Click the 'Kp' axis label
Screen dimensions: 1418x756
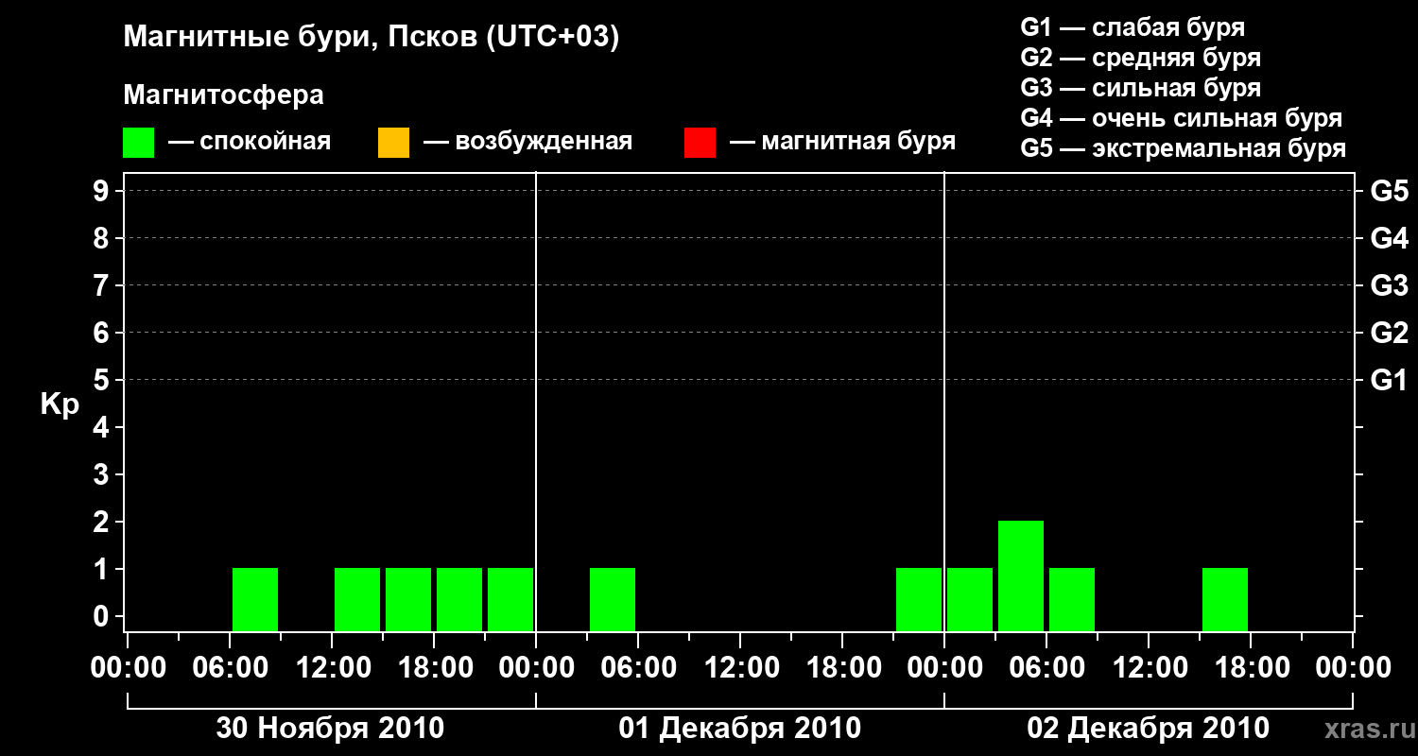(x=60, y=404)
